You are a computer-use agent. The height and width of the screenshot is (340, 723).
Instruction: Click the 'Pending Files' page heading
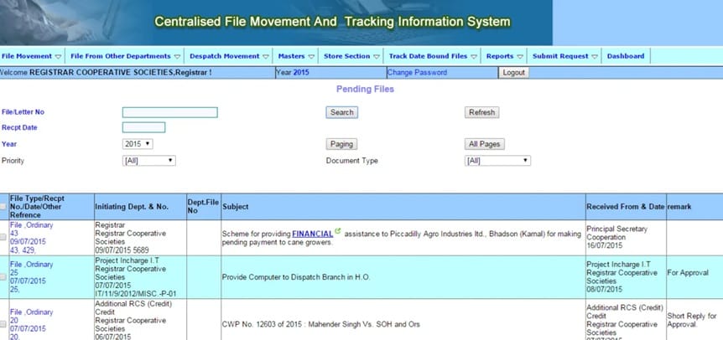click(365, 90)
